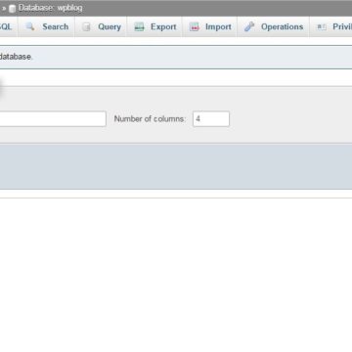Image resolution: width=352 pixels, height=352 pixels.
Task: Click the Export tab's icon
Action: click(139, 27)
